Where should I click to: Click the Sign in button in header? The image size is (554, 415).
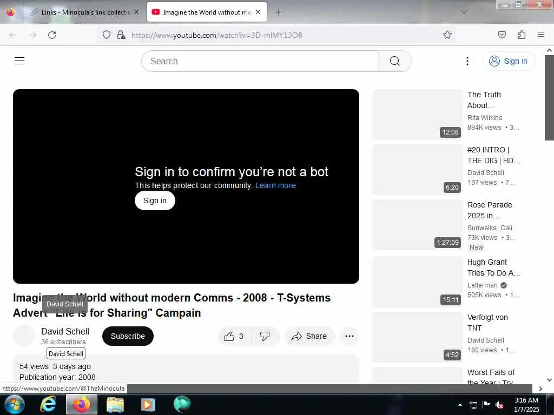pos(509,61)
